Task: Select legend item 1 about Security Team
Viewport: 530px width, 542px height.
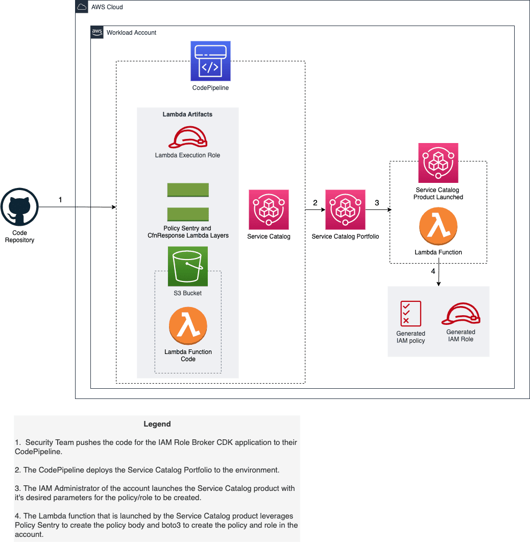Action: coord(156,447)
